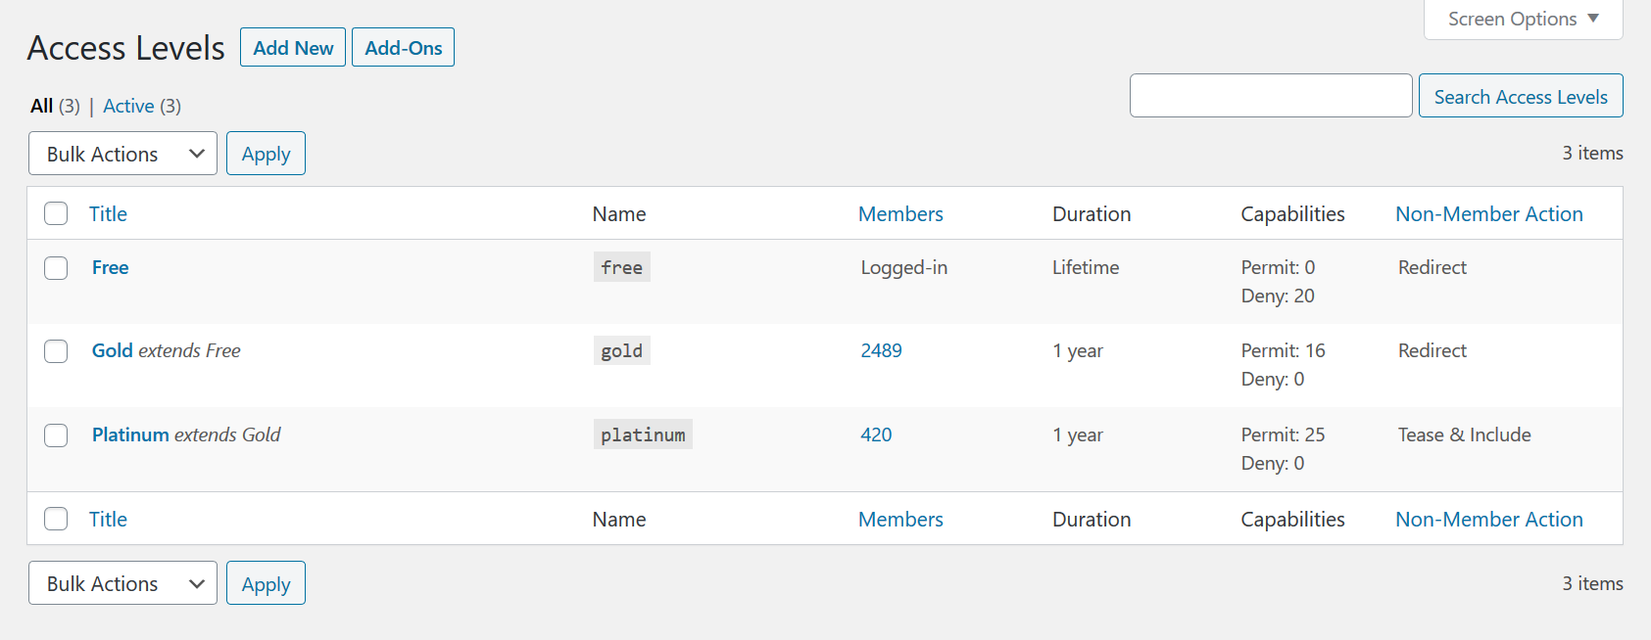
Task: Tick the select-all checkbox in the header row
Action: (56, 213)
